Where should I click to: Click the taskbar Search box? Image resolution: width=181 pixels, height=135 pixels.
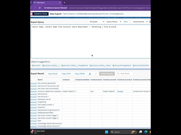[x=123, y=132]
